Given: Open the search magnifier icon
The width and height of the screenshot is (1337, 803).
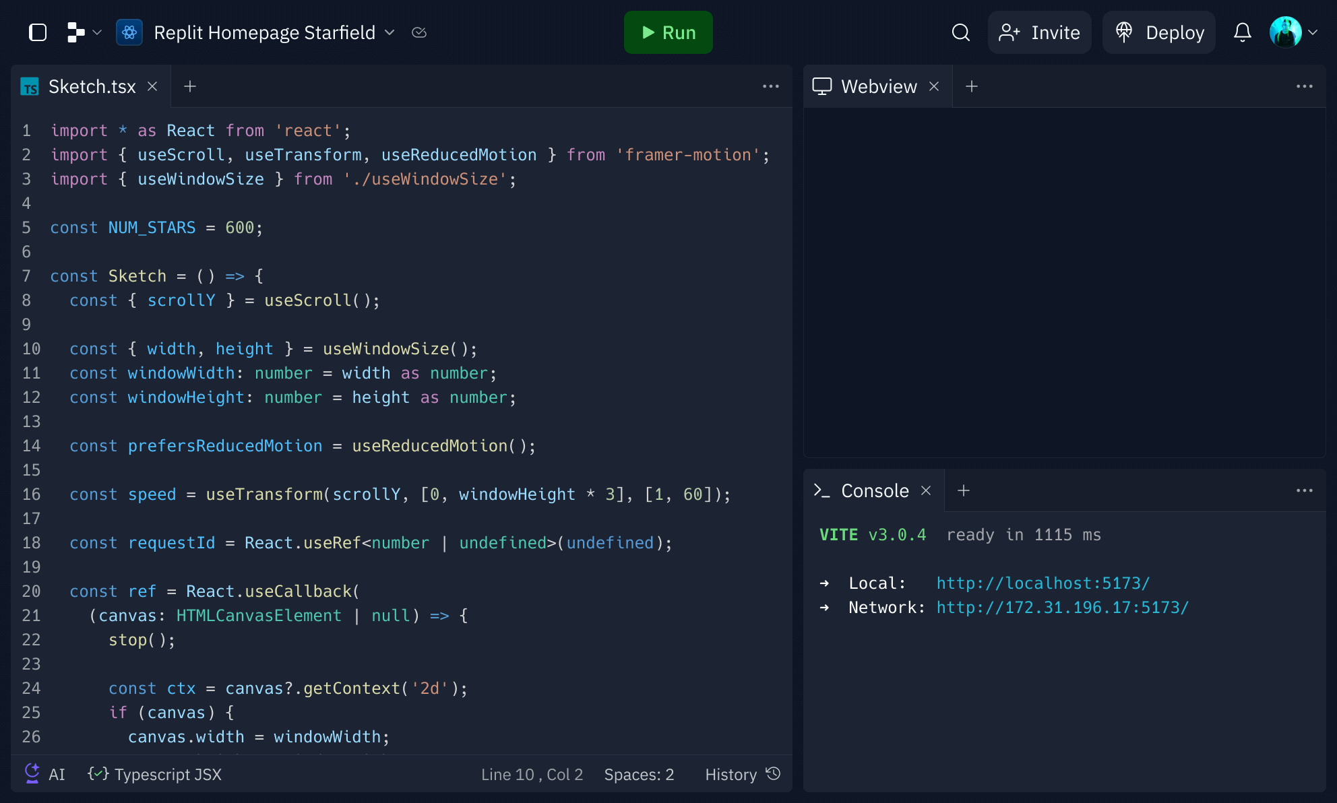Looking at the screenshot, I should (960, 32).
